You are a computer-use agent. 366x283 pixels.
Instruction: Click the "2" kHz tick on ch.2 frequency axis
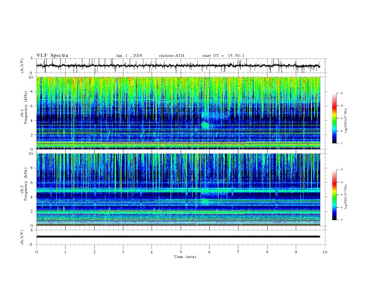point(33,211)
